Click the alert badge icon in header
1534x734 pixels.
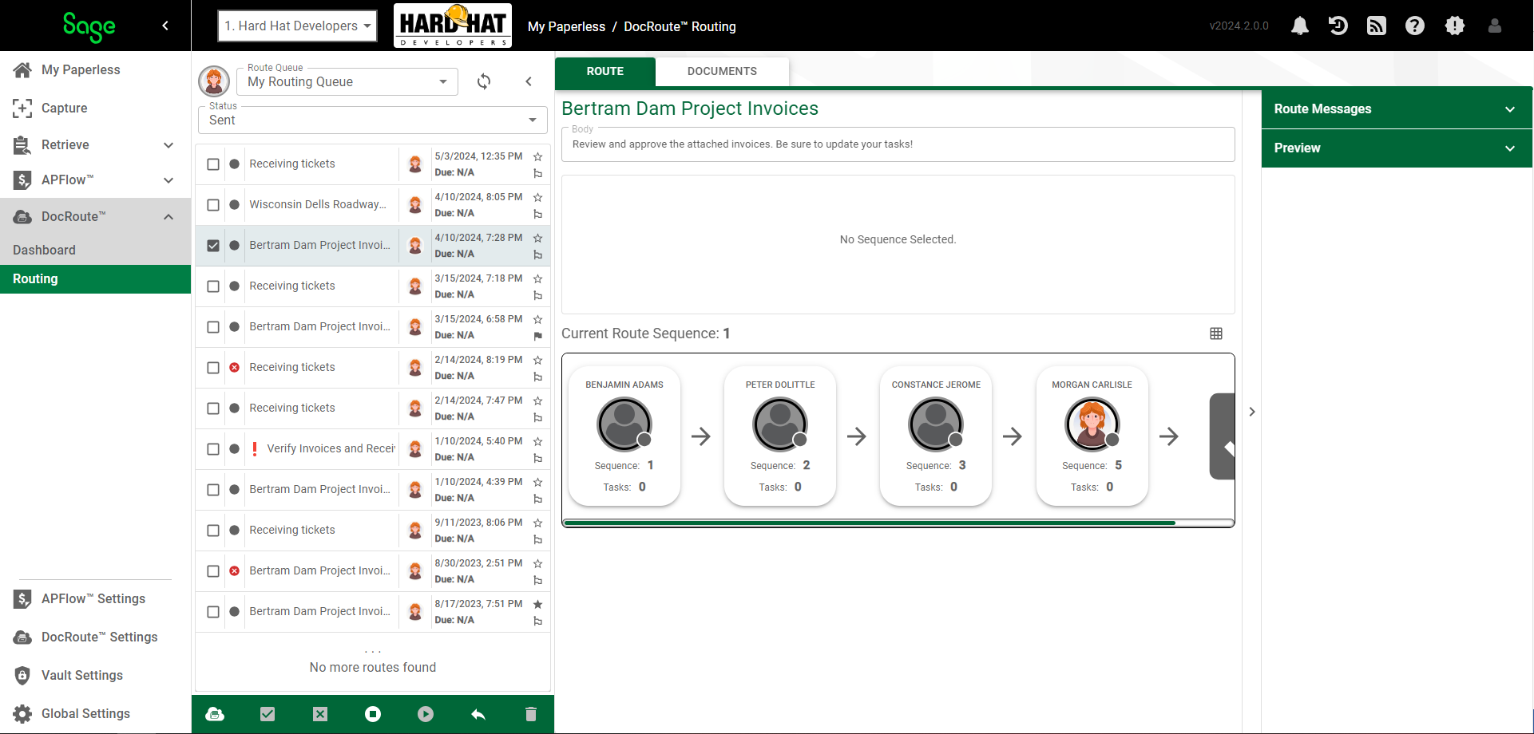(1455, 26)
